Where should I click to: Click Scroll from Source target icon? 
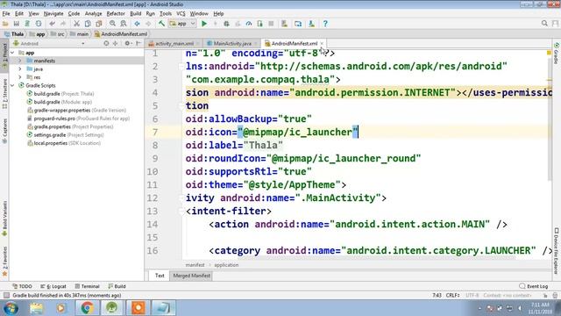pos(106,43)
